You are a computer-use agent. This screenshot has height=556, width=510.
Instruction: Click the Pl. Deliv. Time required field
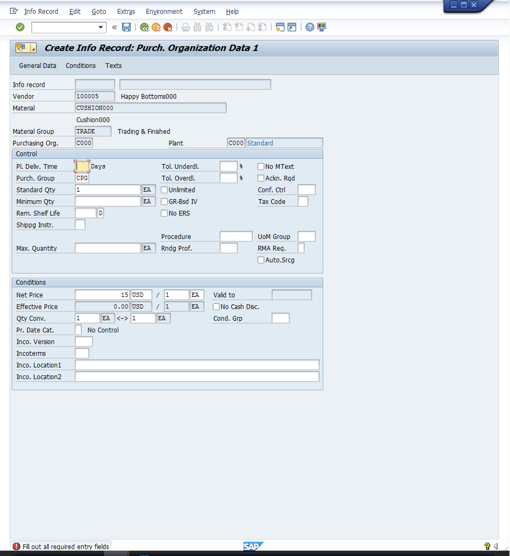pyautogui.click(x=82, y=166)
